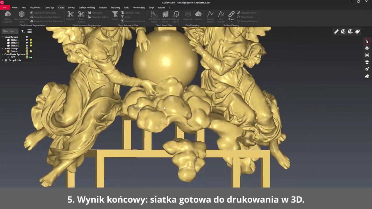Click Inspection Colors segmentation

click(98, 17)
